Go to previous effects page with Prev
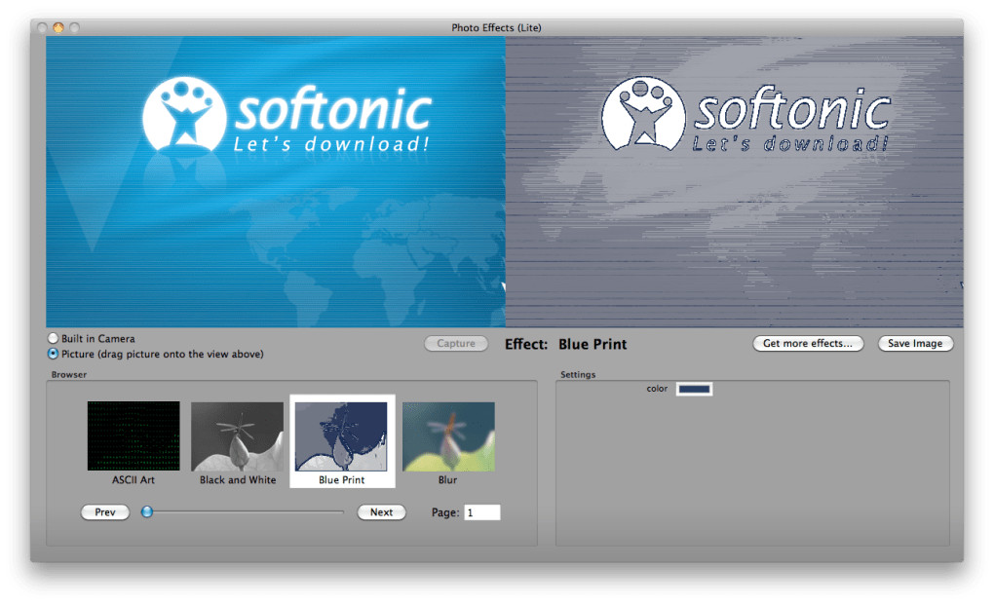The height and width of the screenshot is (604, 994). (x=105, y=512)
